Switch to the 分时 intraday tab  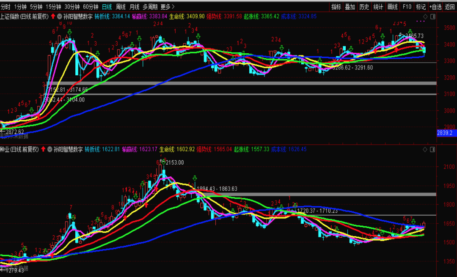pyautogui.click(x=5, y=7)
